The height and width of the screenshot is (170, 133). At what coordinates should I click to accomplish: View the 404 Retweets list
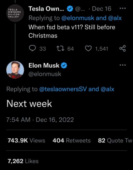pos(72,140)
